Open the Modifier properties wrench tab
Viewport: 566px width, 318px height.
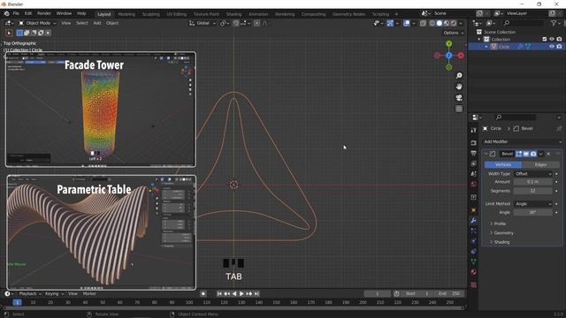pos(474,220)
